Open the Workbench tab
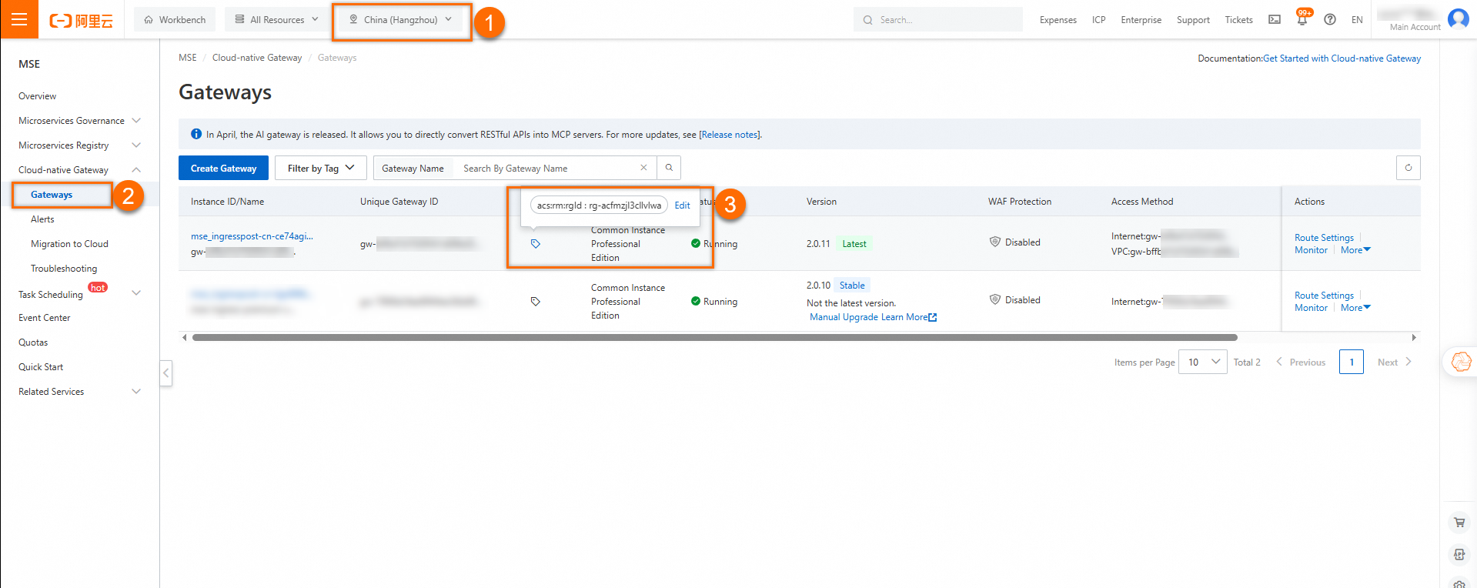This screenshot has width=1477, height=588. coord(175,20)
